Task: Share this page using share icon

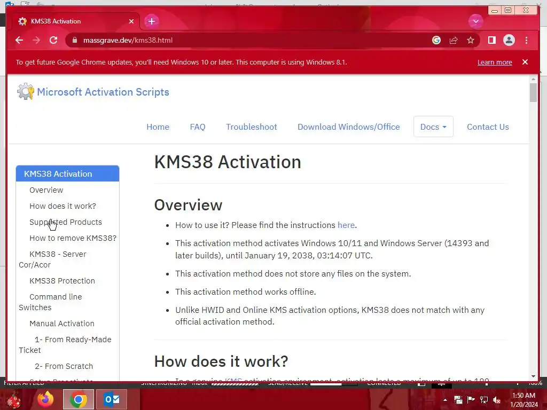Action: pyautogui.click(x=454, y=40)
